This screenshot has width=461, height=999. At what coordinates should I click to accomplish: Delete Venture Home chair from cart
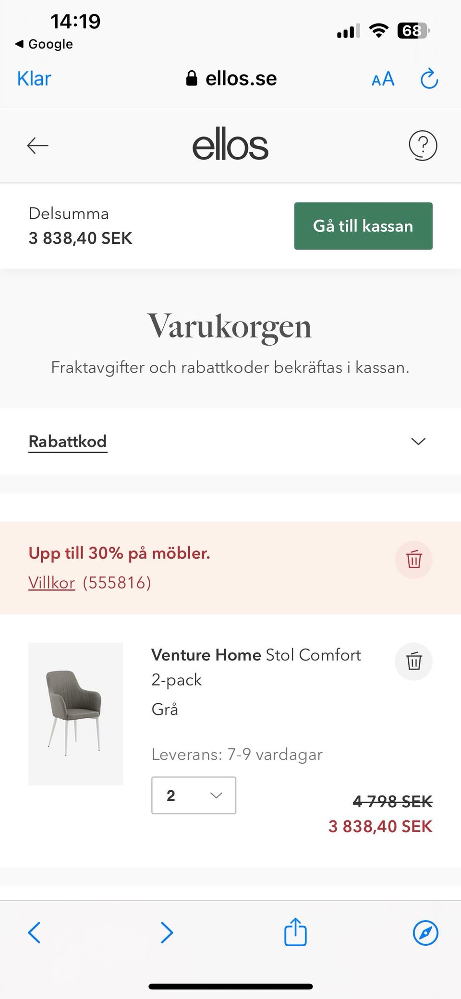(413, 662)
